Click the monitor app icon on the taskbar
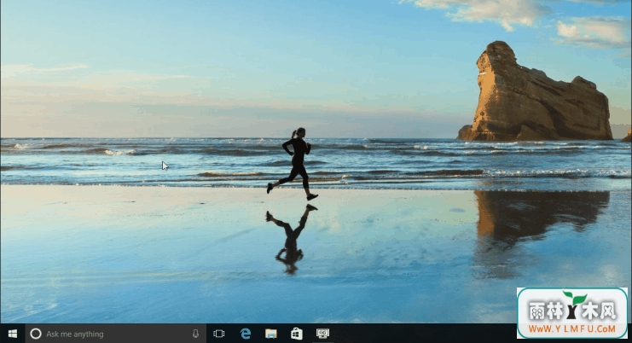632x343 pixels. click(322, 334)
